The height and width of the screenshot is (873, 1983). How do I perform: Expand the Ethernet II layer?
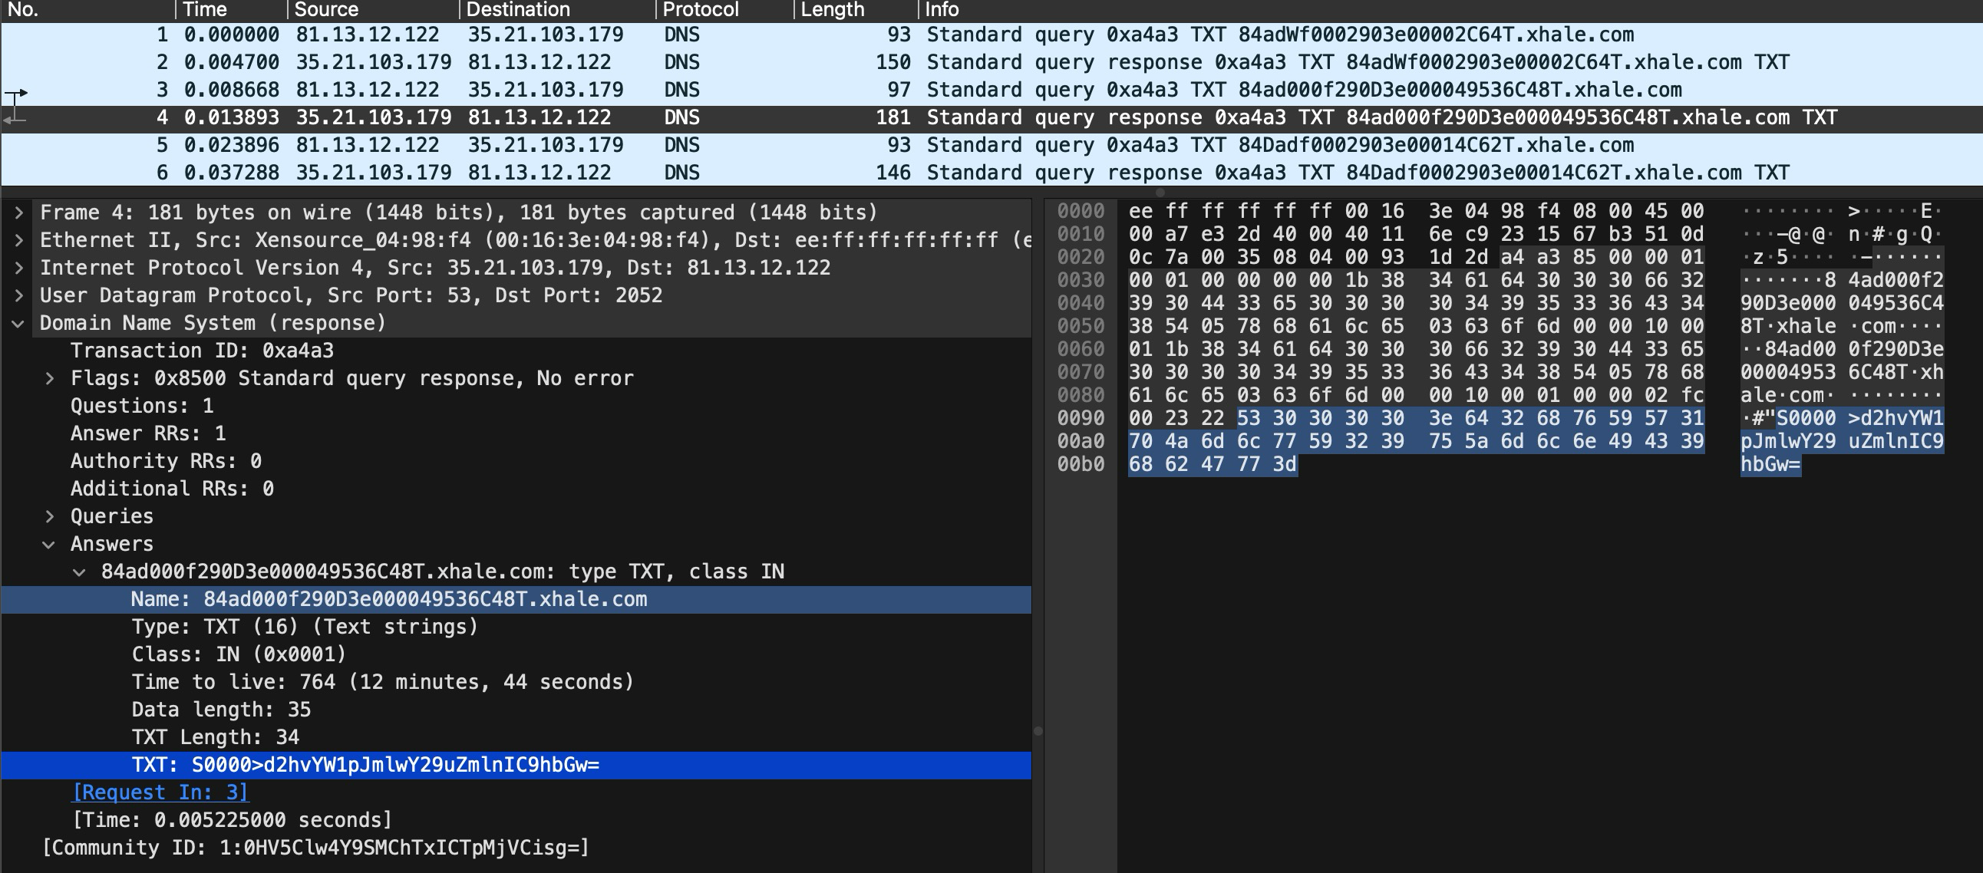(18, 240)
